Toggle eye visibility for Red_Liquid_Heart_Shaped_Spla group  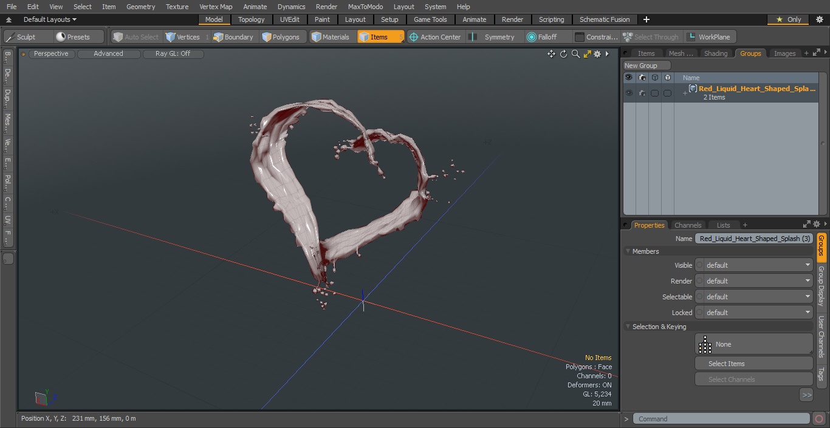tap(629, 93)
